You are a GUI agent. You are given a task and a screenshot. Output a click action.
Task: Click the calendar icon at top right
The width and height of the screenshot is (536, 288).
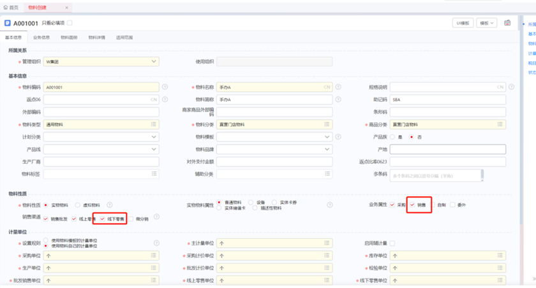point(507,23)
